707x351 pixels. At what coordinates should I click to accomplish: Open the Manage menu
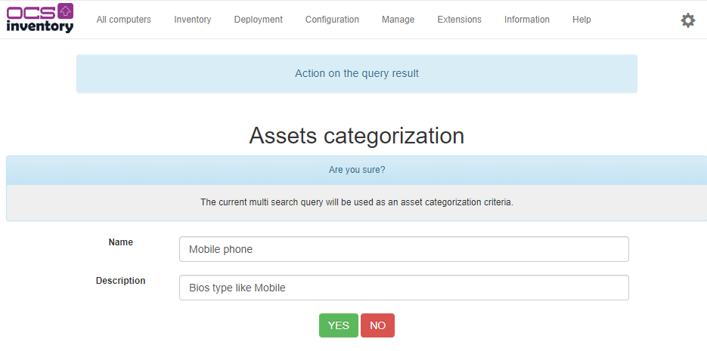(398, 20)
